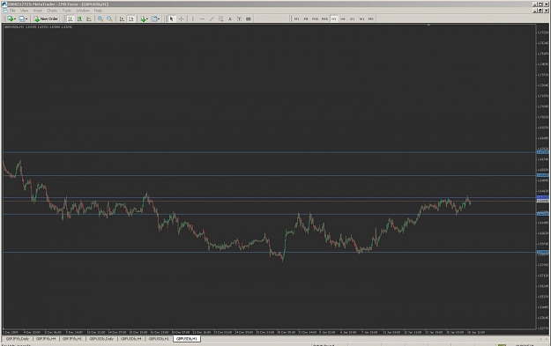Switch timeframe to M15
551x346 pixels.
tap(316, 19)
